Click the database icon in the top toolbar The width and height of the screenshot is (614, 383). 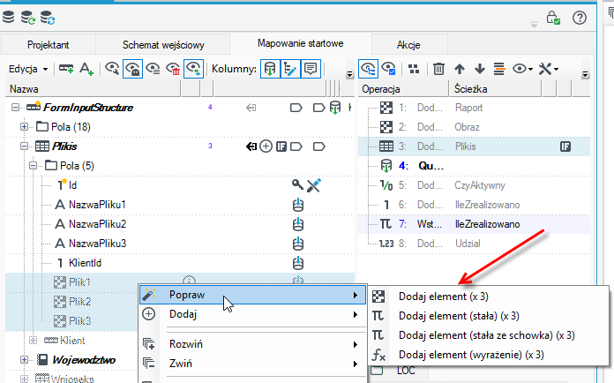(x=8, y=18)
